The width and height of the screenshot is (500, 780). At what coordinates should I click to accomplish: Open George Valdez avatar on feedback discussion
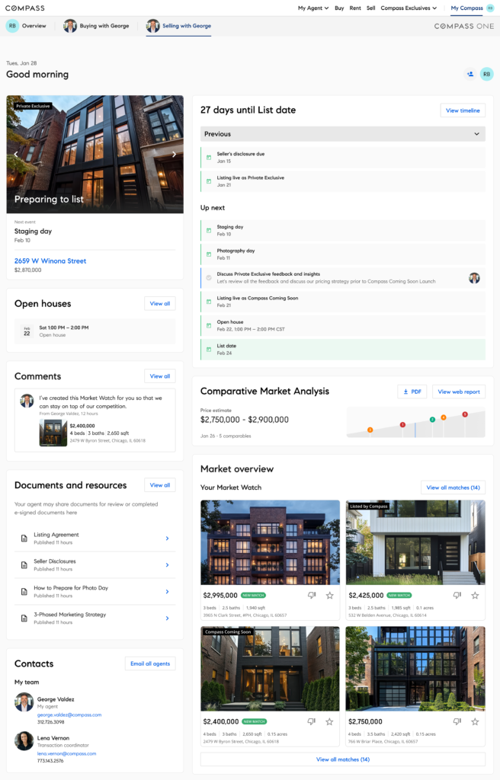click(474, 278)
